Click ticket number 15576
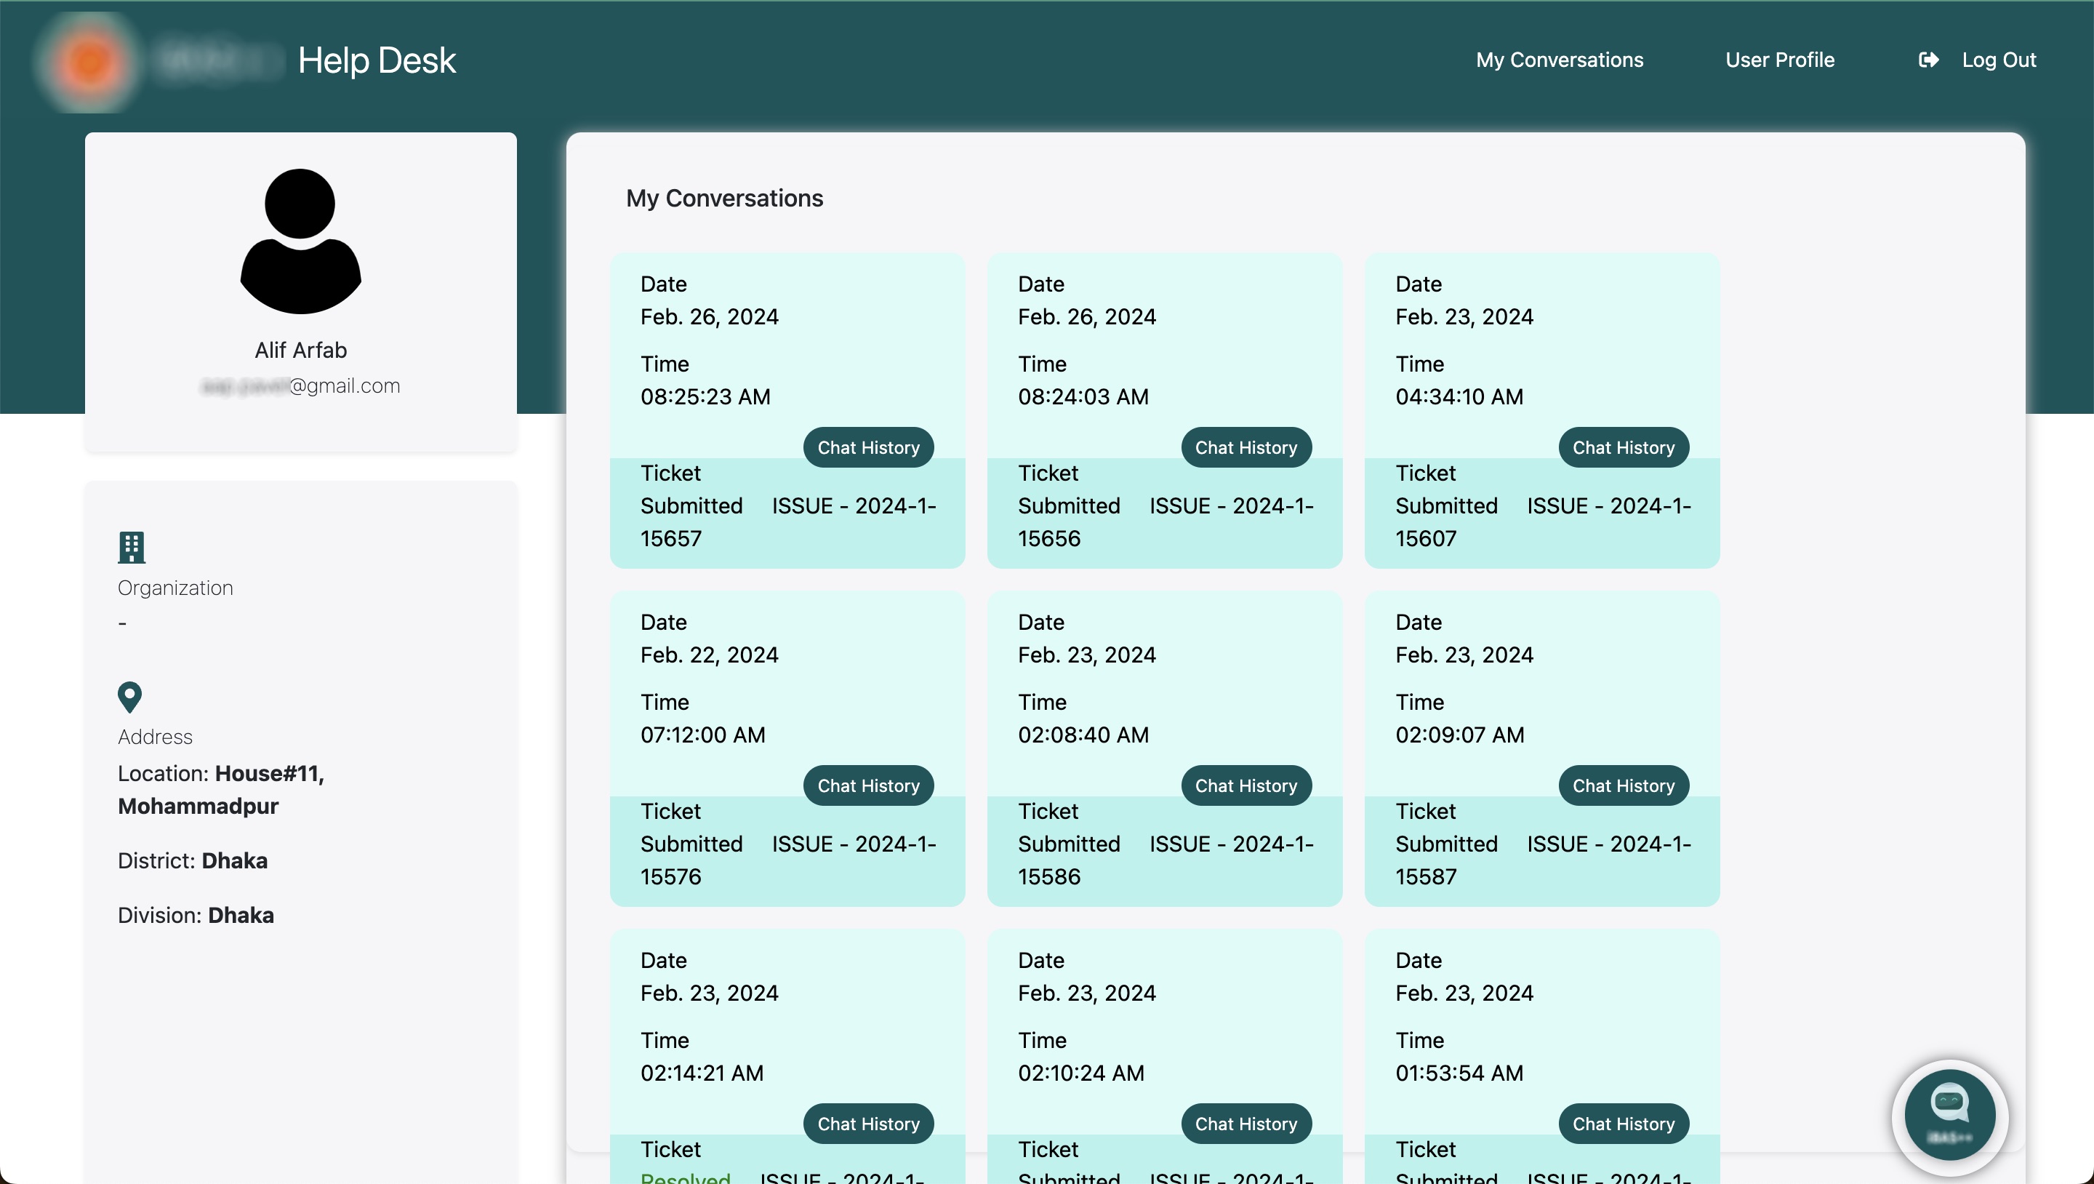Image resolution: width=2094 pixels, height=1184 pixels. click(670, 876)
